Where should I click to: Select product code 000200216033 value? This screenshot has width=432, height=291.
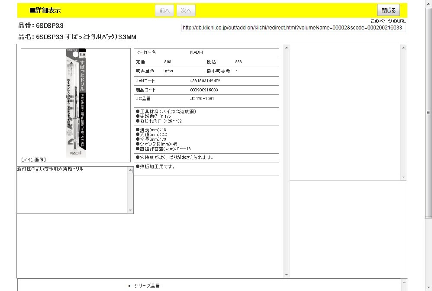coord(204,90)
